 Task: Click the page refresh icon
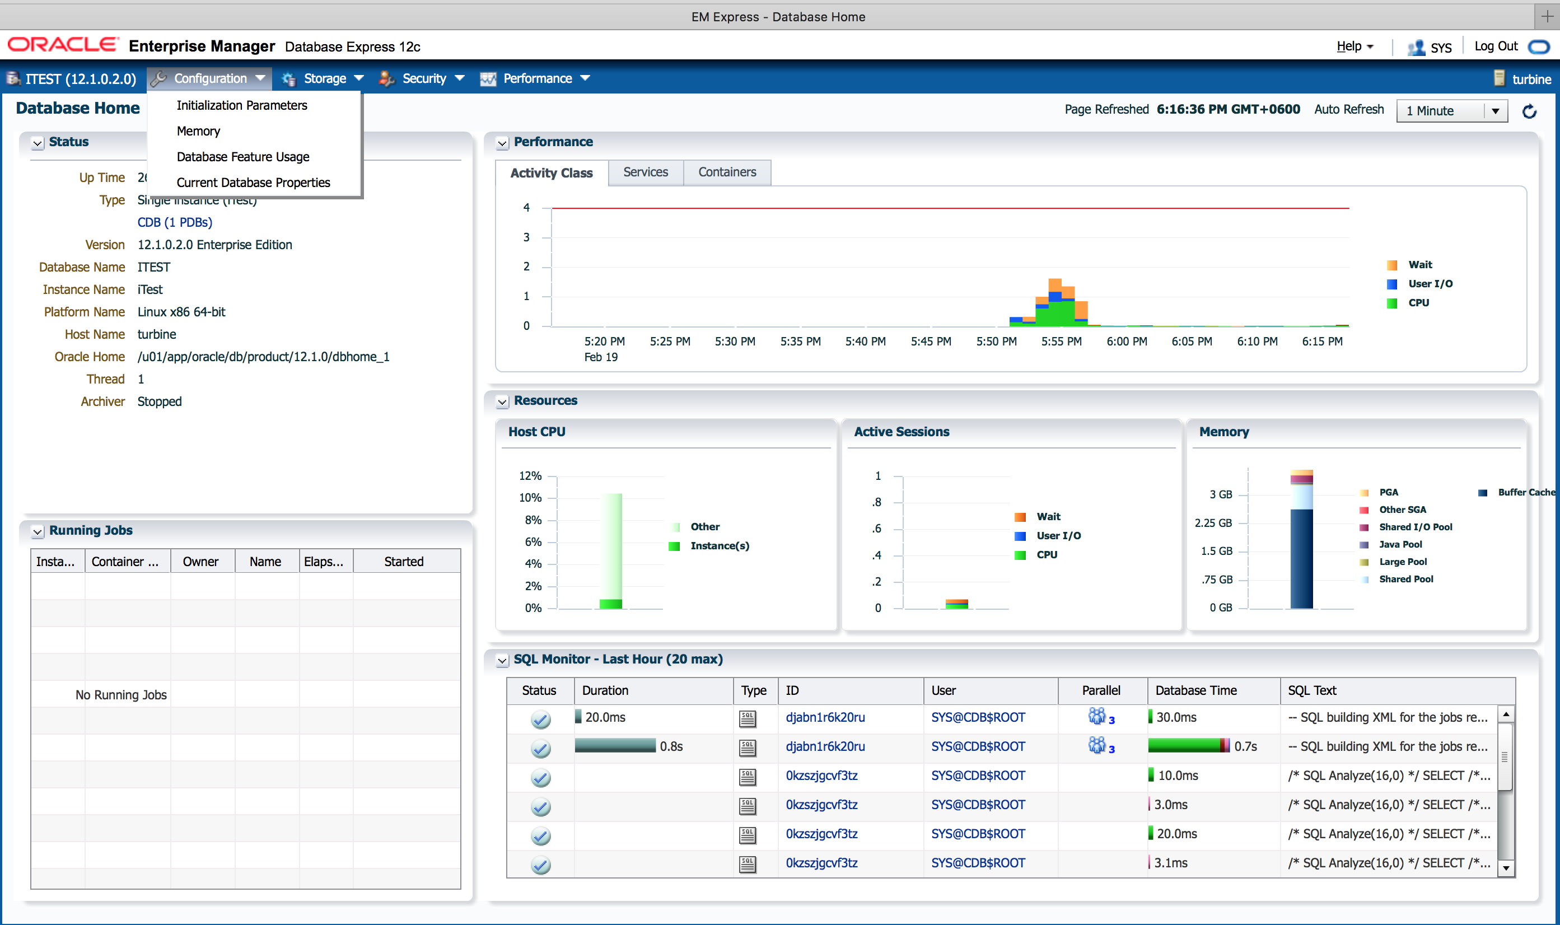coord(1529,111)
